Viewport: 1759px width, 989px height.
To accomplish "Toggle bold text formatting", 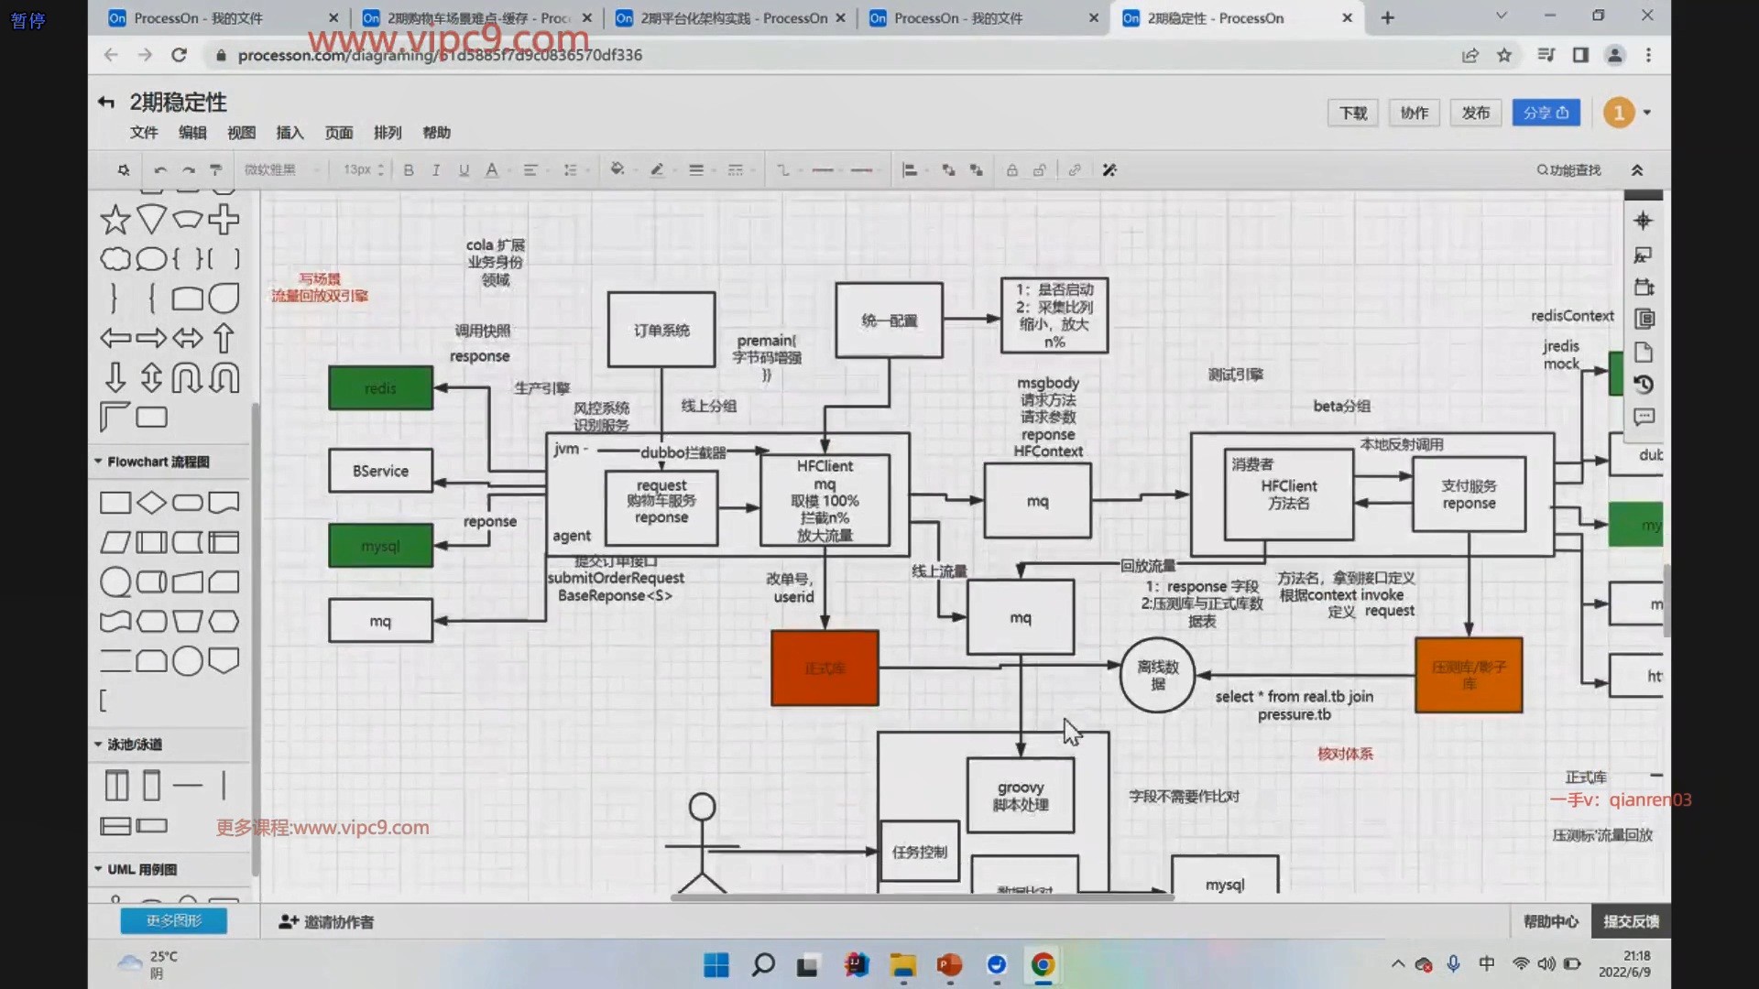I will [x=409, y=170].
